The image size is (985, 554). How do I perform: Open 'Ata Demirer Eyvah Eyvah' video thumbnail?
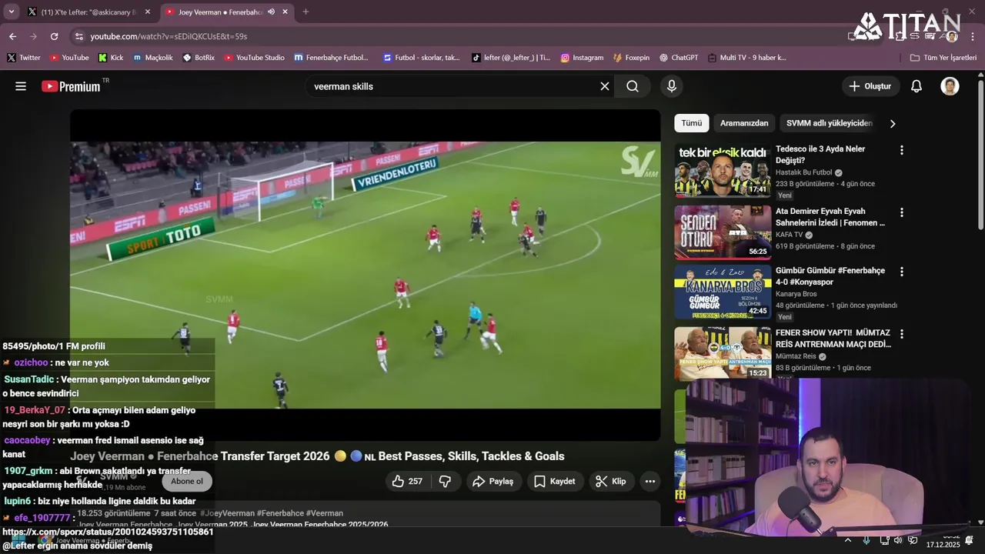[x=723, y=232]
